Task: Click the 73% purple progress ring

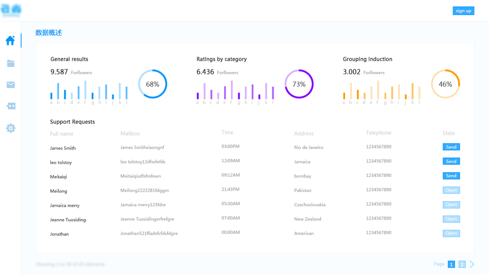Action: click(x=299, y=84)
